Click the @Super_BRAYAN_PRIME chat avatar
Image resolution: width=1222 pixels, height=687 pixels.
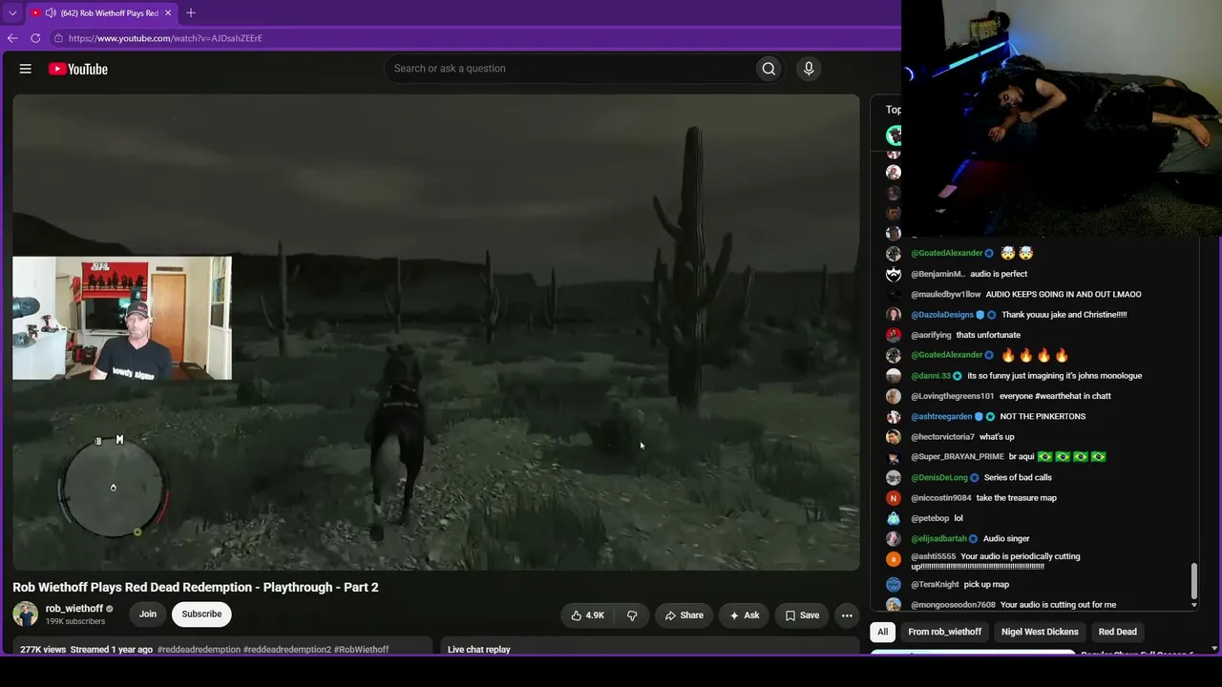point(894,457)
